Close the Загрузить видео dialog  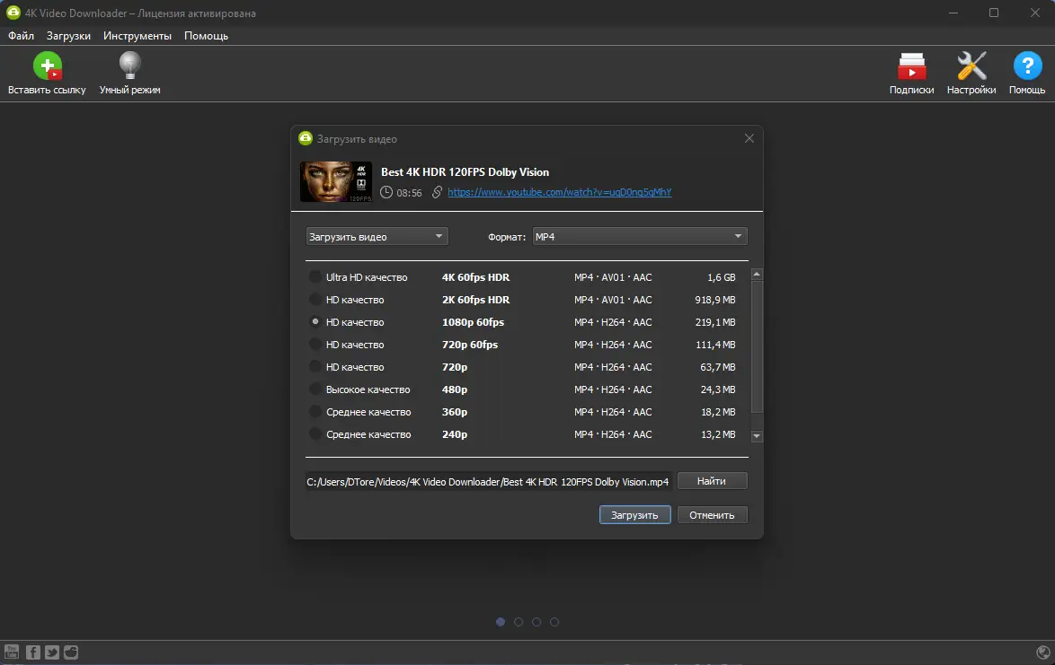click(x=749, y=138)
